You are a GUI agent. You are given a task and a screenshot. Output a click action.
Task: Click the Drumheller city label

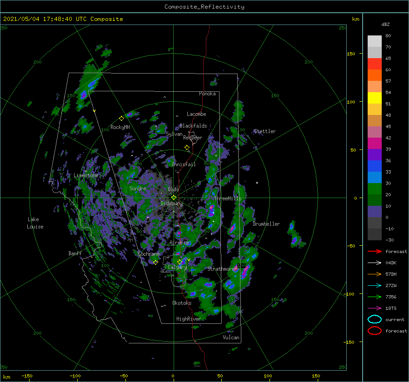click(266, 224)
